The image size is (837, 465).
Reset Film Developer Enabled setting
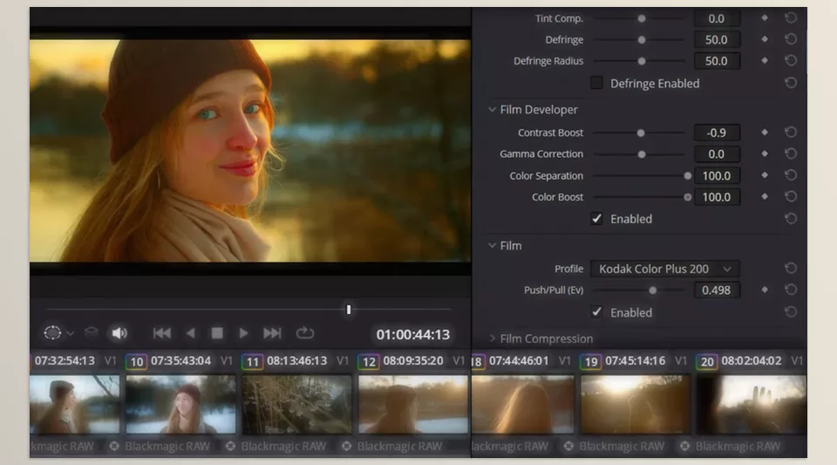[x=791, y=218]
